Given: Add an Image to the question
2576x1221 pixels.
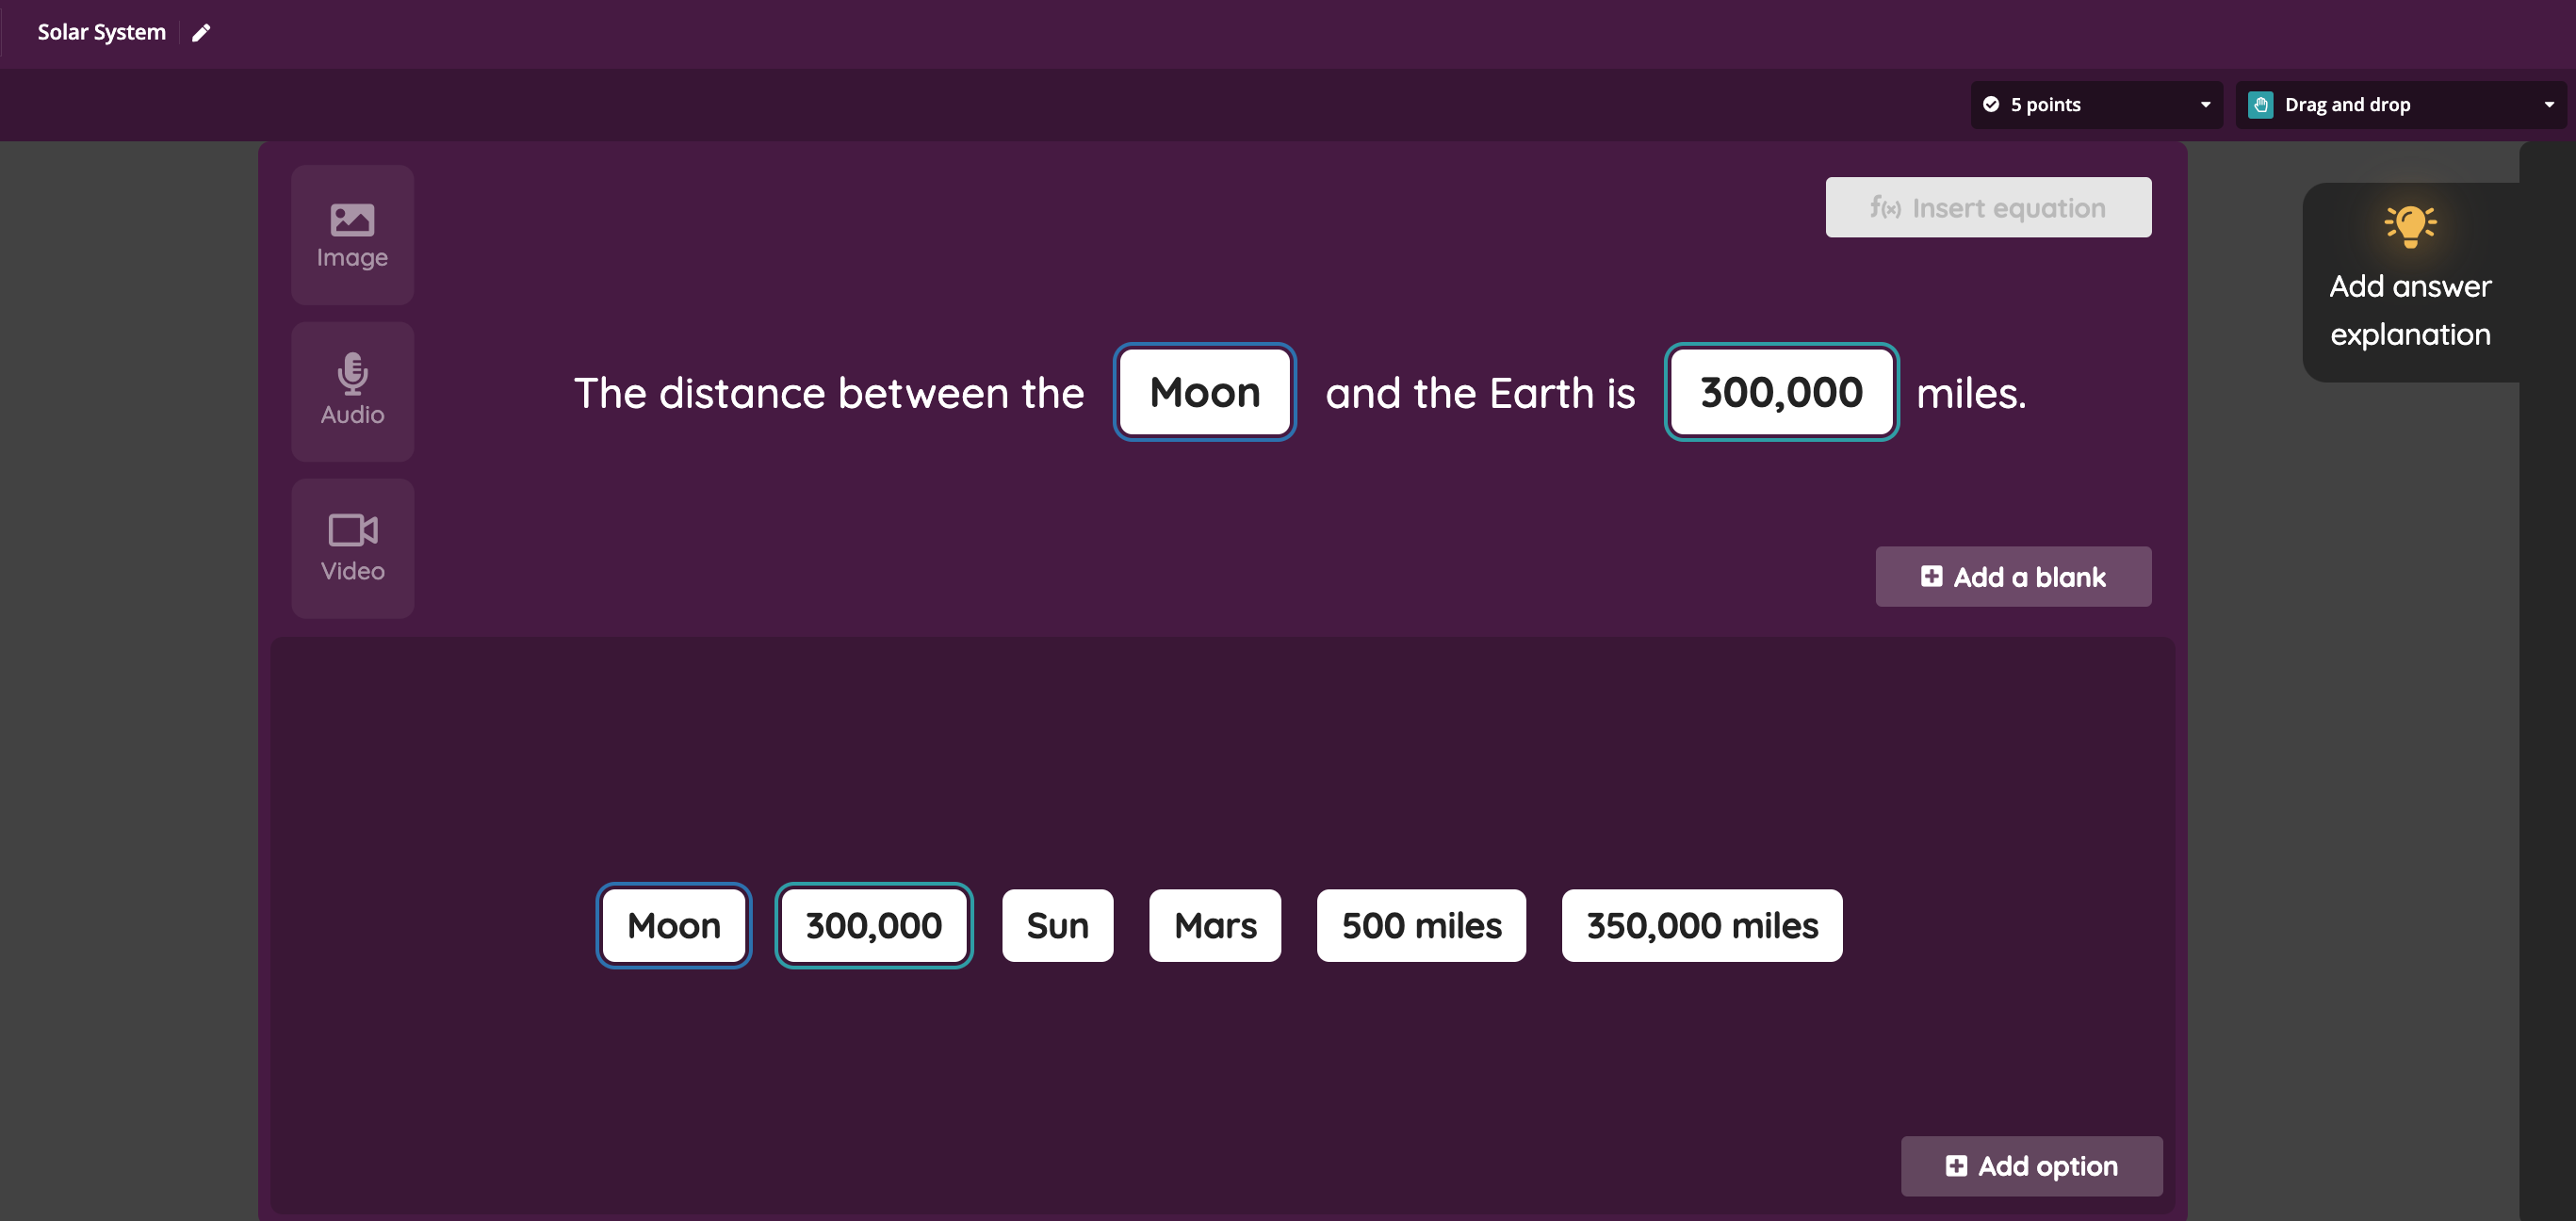Looking at the screenshot, I should (352, 235).
